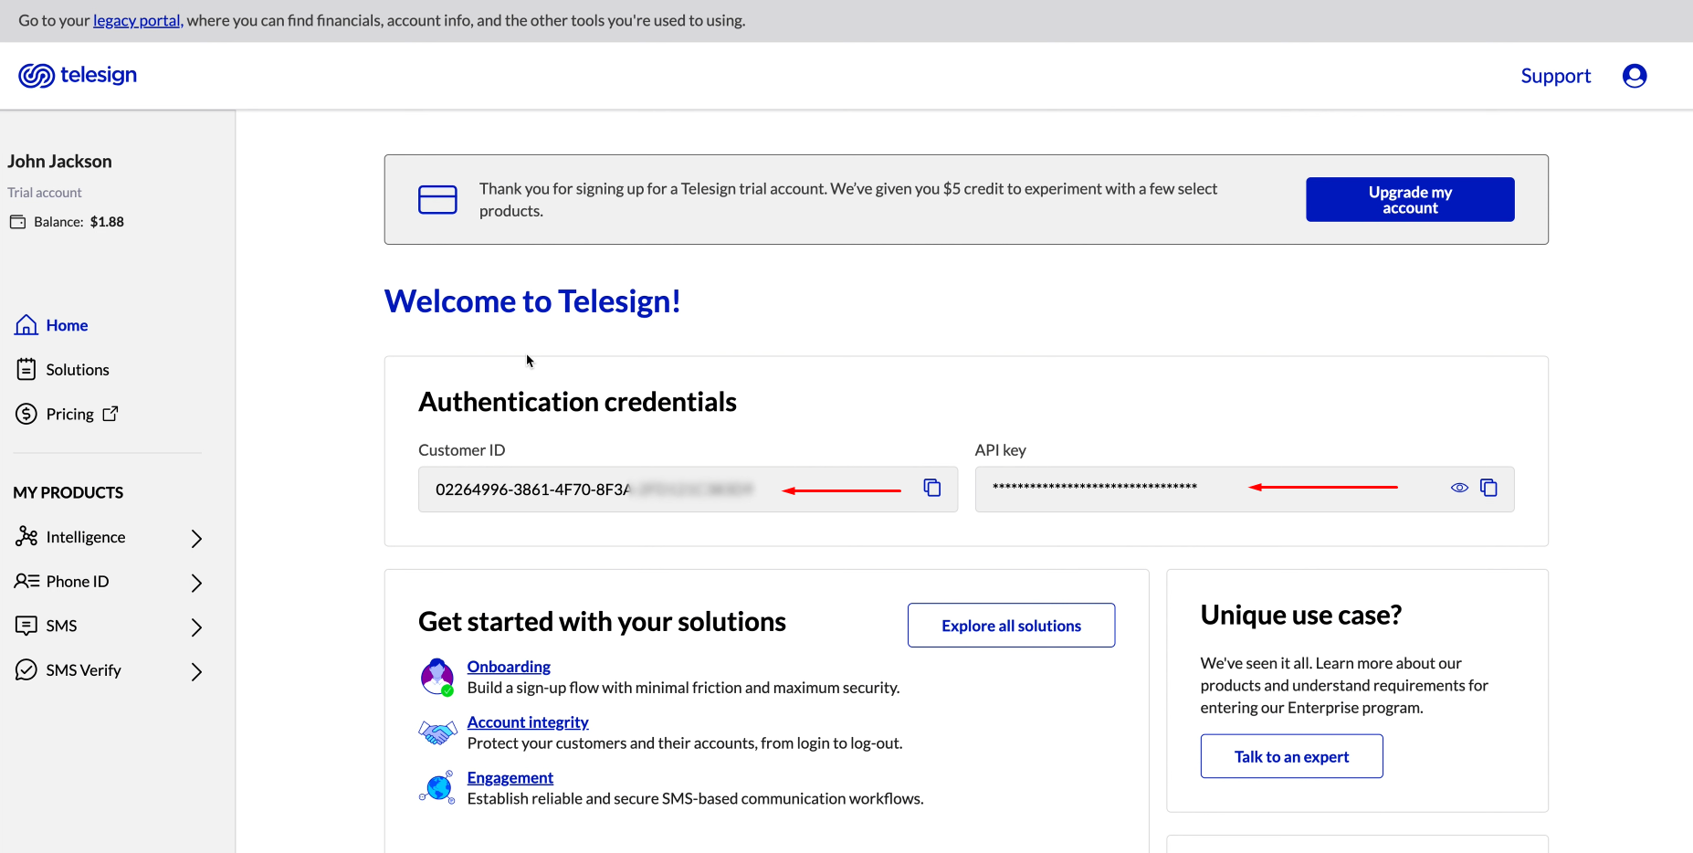Click the Telesign logo
Image resolution: width=1693 pixels, height=853 pixels.
pos(77,75)
